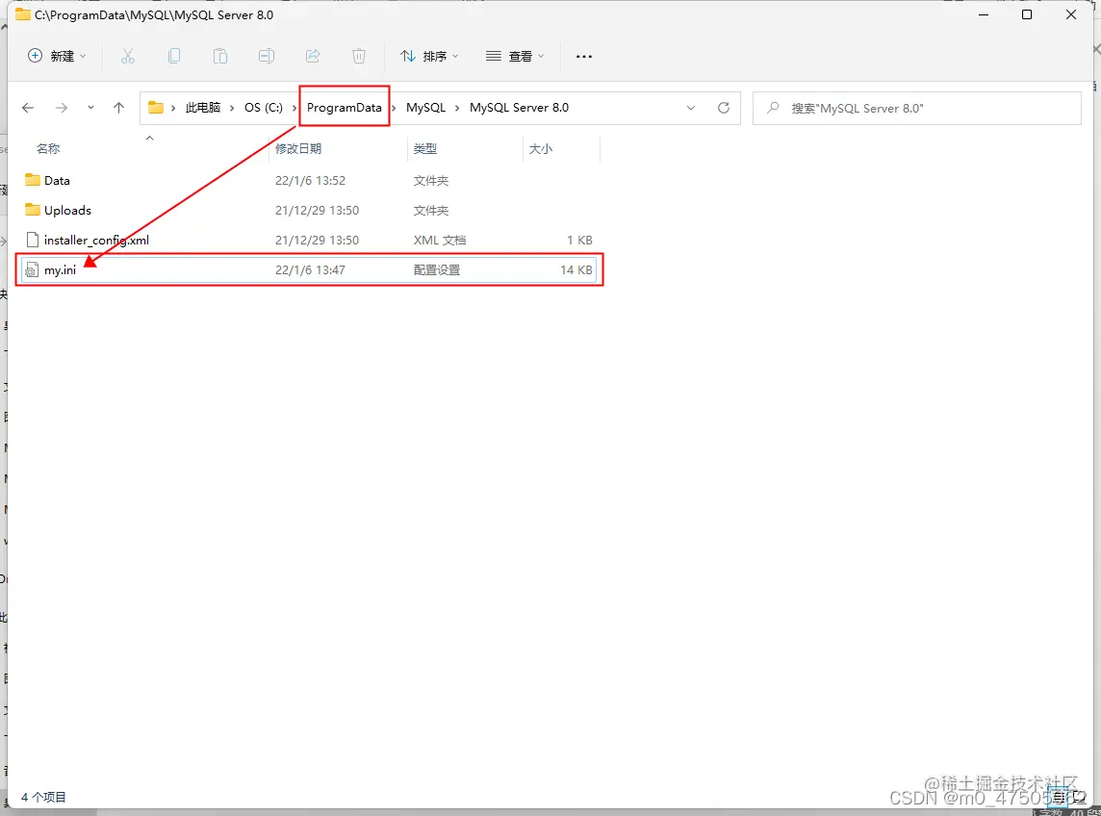
Task: Click the 14 KB size cell
Action: click(576, 269)
